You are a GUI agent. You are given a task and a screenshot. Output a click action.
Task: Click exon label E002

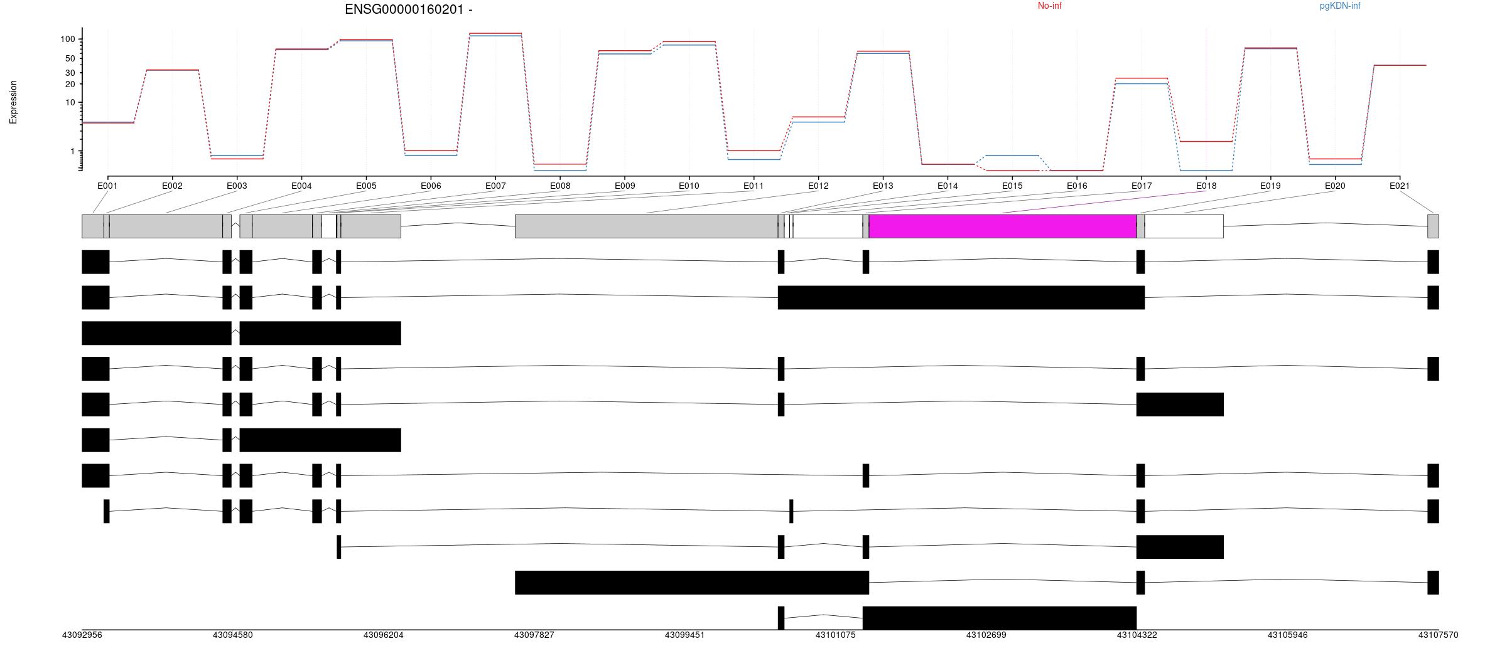click(x=172, y=186)
